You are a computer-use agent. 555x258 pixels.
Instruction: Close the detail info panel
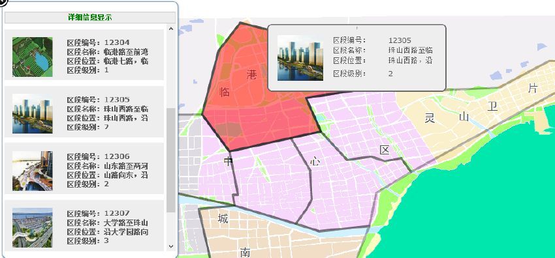pos(3,3)
